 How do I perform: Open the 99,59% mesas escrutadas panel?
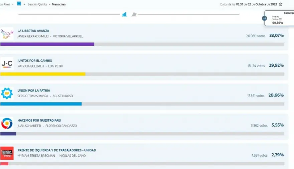tap(279, 18)
